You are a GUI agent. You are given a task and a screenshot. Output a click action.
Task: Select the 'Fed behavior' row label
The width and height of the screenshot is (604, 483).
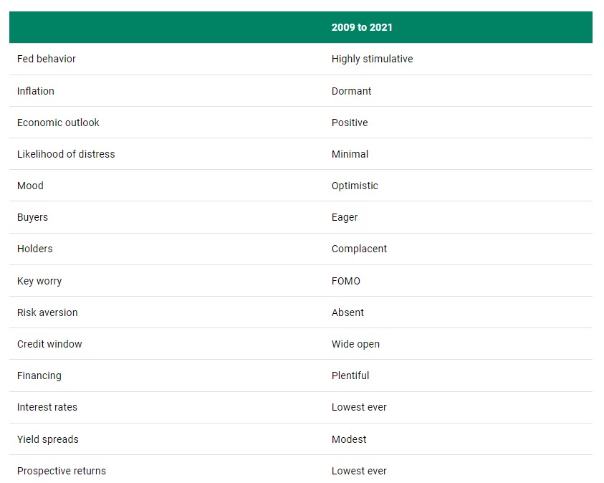(47, 59)
